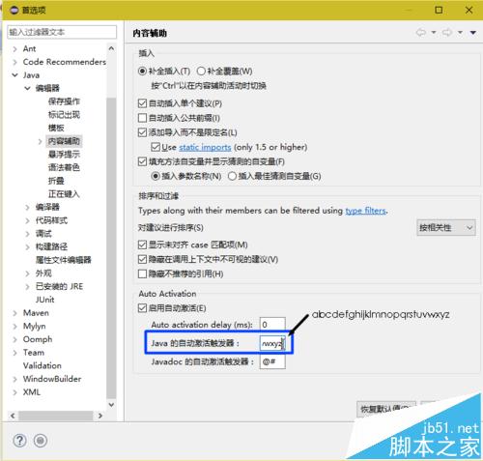Open the type filters link
This screenshot has width=483, height=461.
coord(365,211)
